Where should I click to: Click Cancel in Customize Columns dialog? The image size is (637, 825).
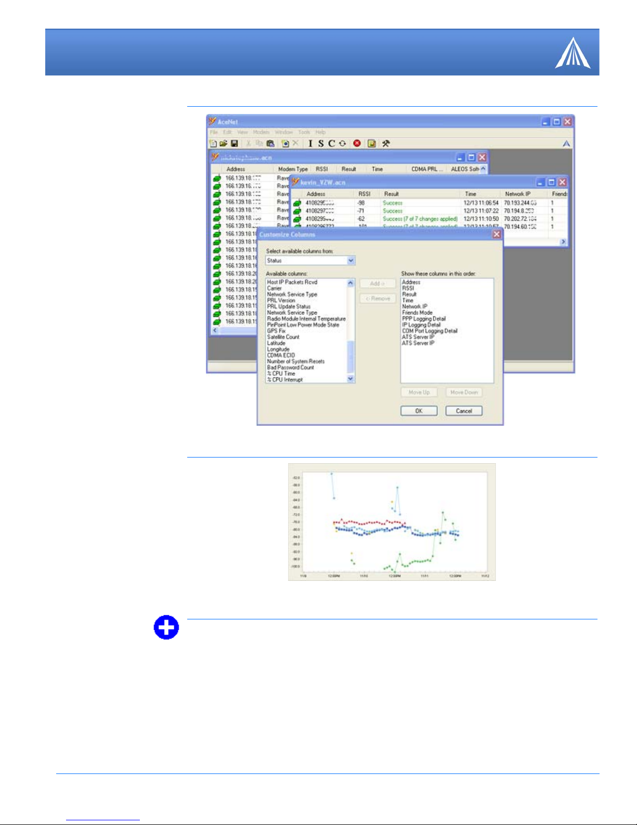[464, 411]
